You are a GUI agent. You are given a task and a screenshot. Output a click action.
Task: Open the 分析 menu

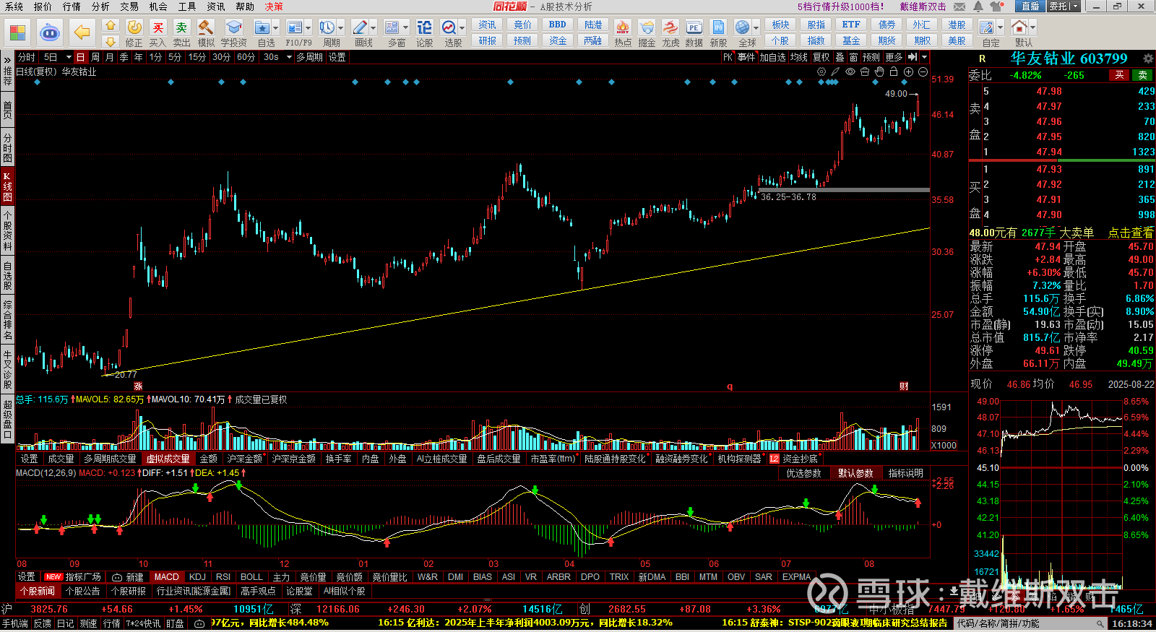[x=100, y=7]
